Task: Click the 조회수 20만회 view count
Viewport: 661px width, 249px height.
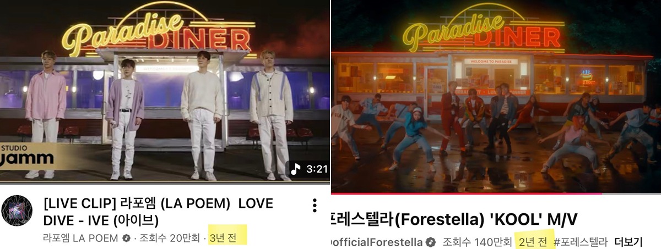Action: [170, 238]
